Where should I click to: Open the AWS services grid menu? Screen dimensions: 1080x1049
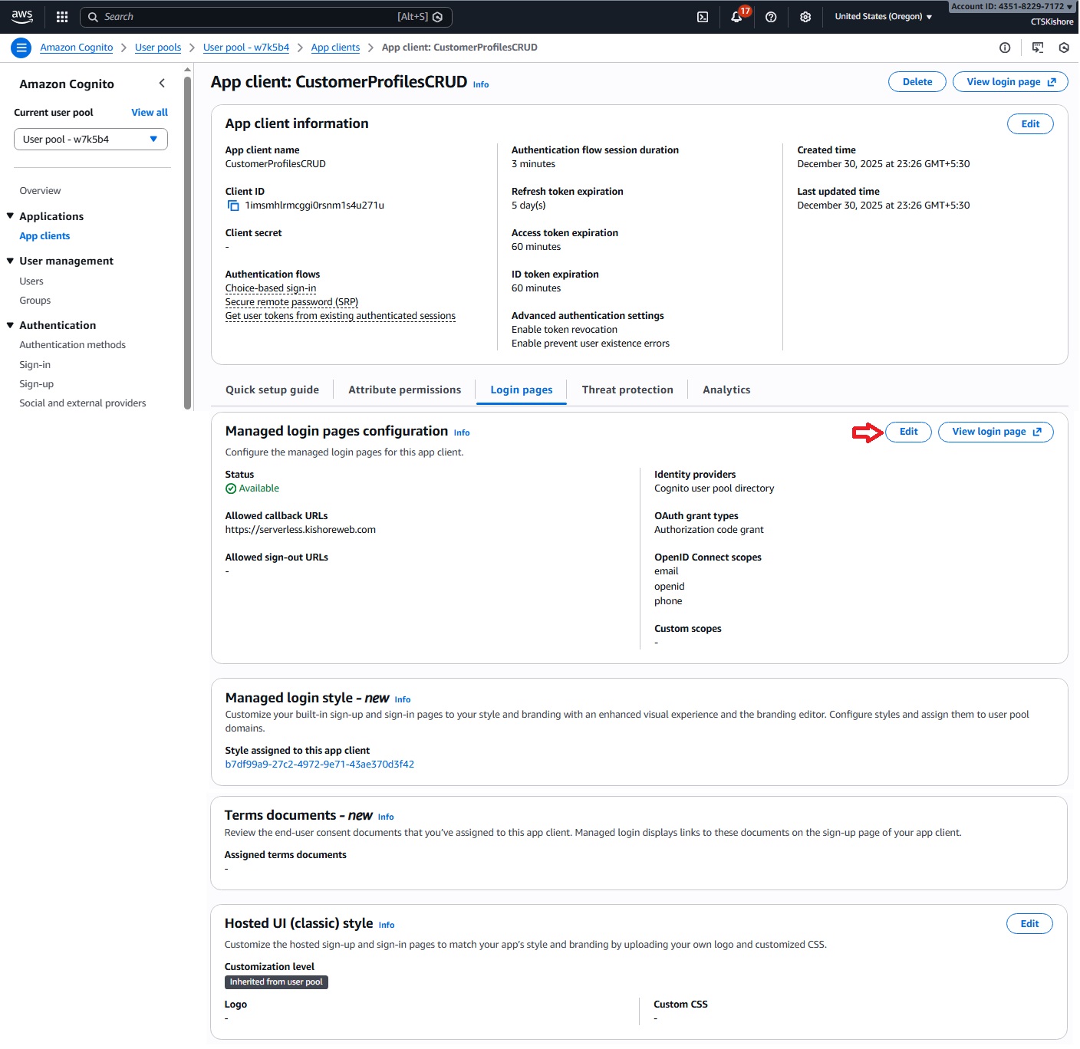click(x=62, y=17)
